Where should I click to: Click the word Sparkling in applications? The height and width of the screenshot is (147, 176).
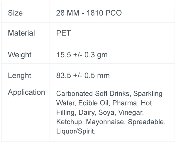pyautogui.click(x=148, y=93)
